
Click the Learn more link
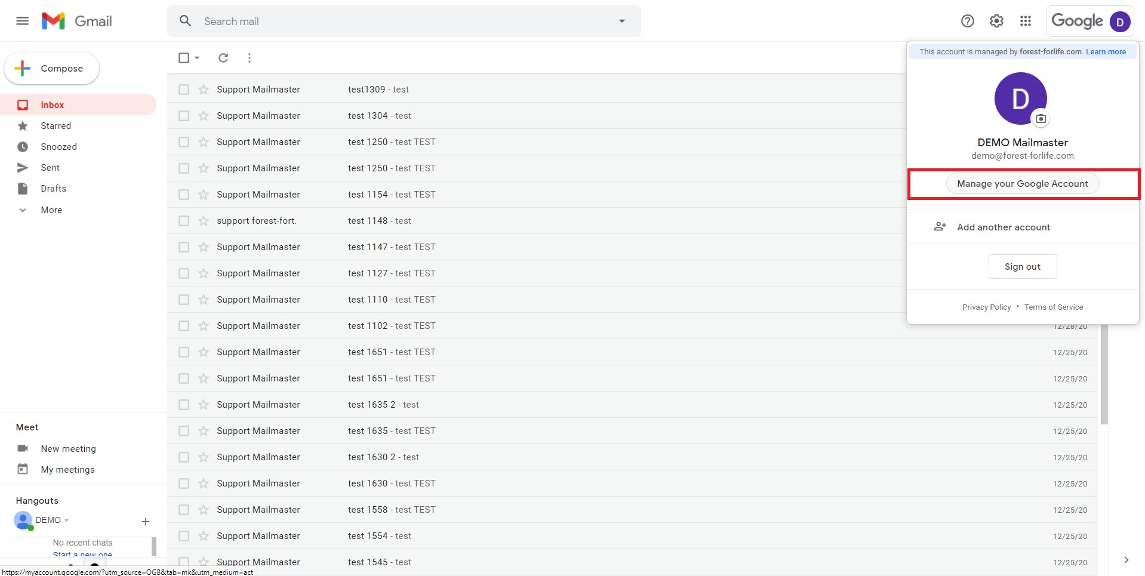click(1106, 52)
